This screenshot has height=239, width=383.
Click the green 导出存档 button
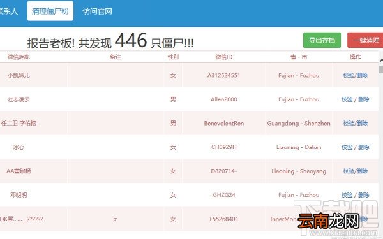coord(322,40)
